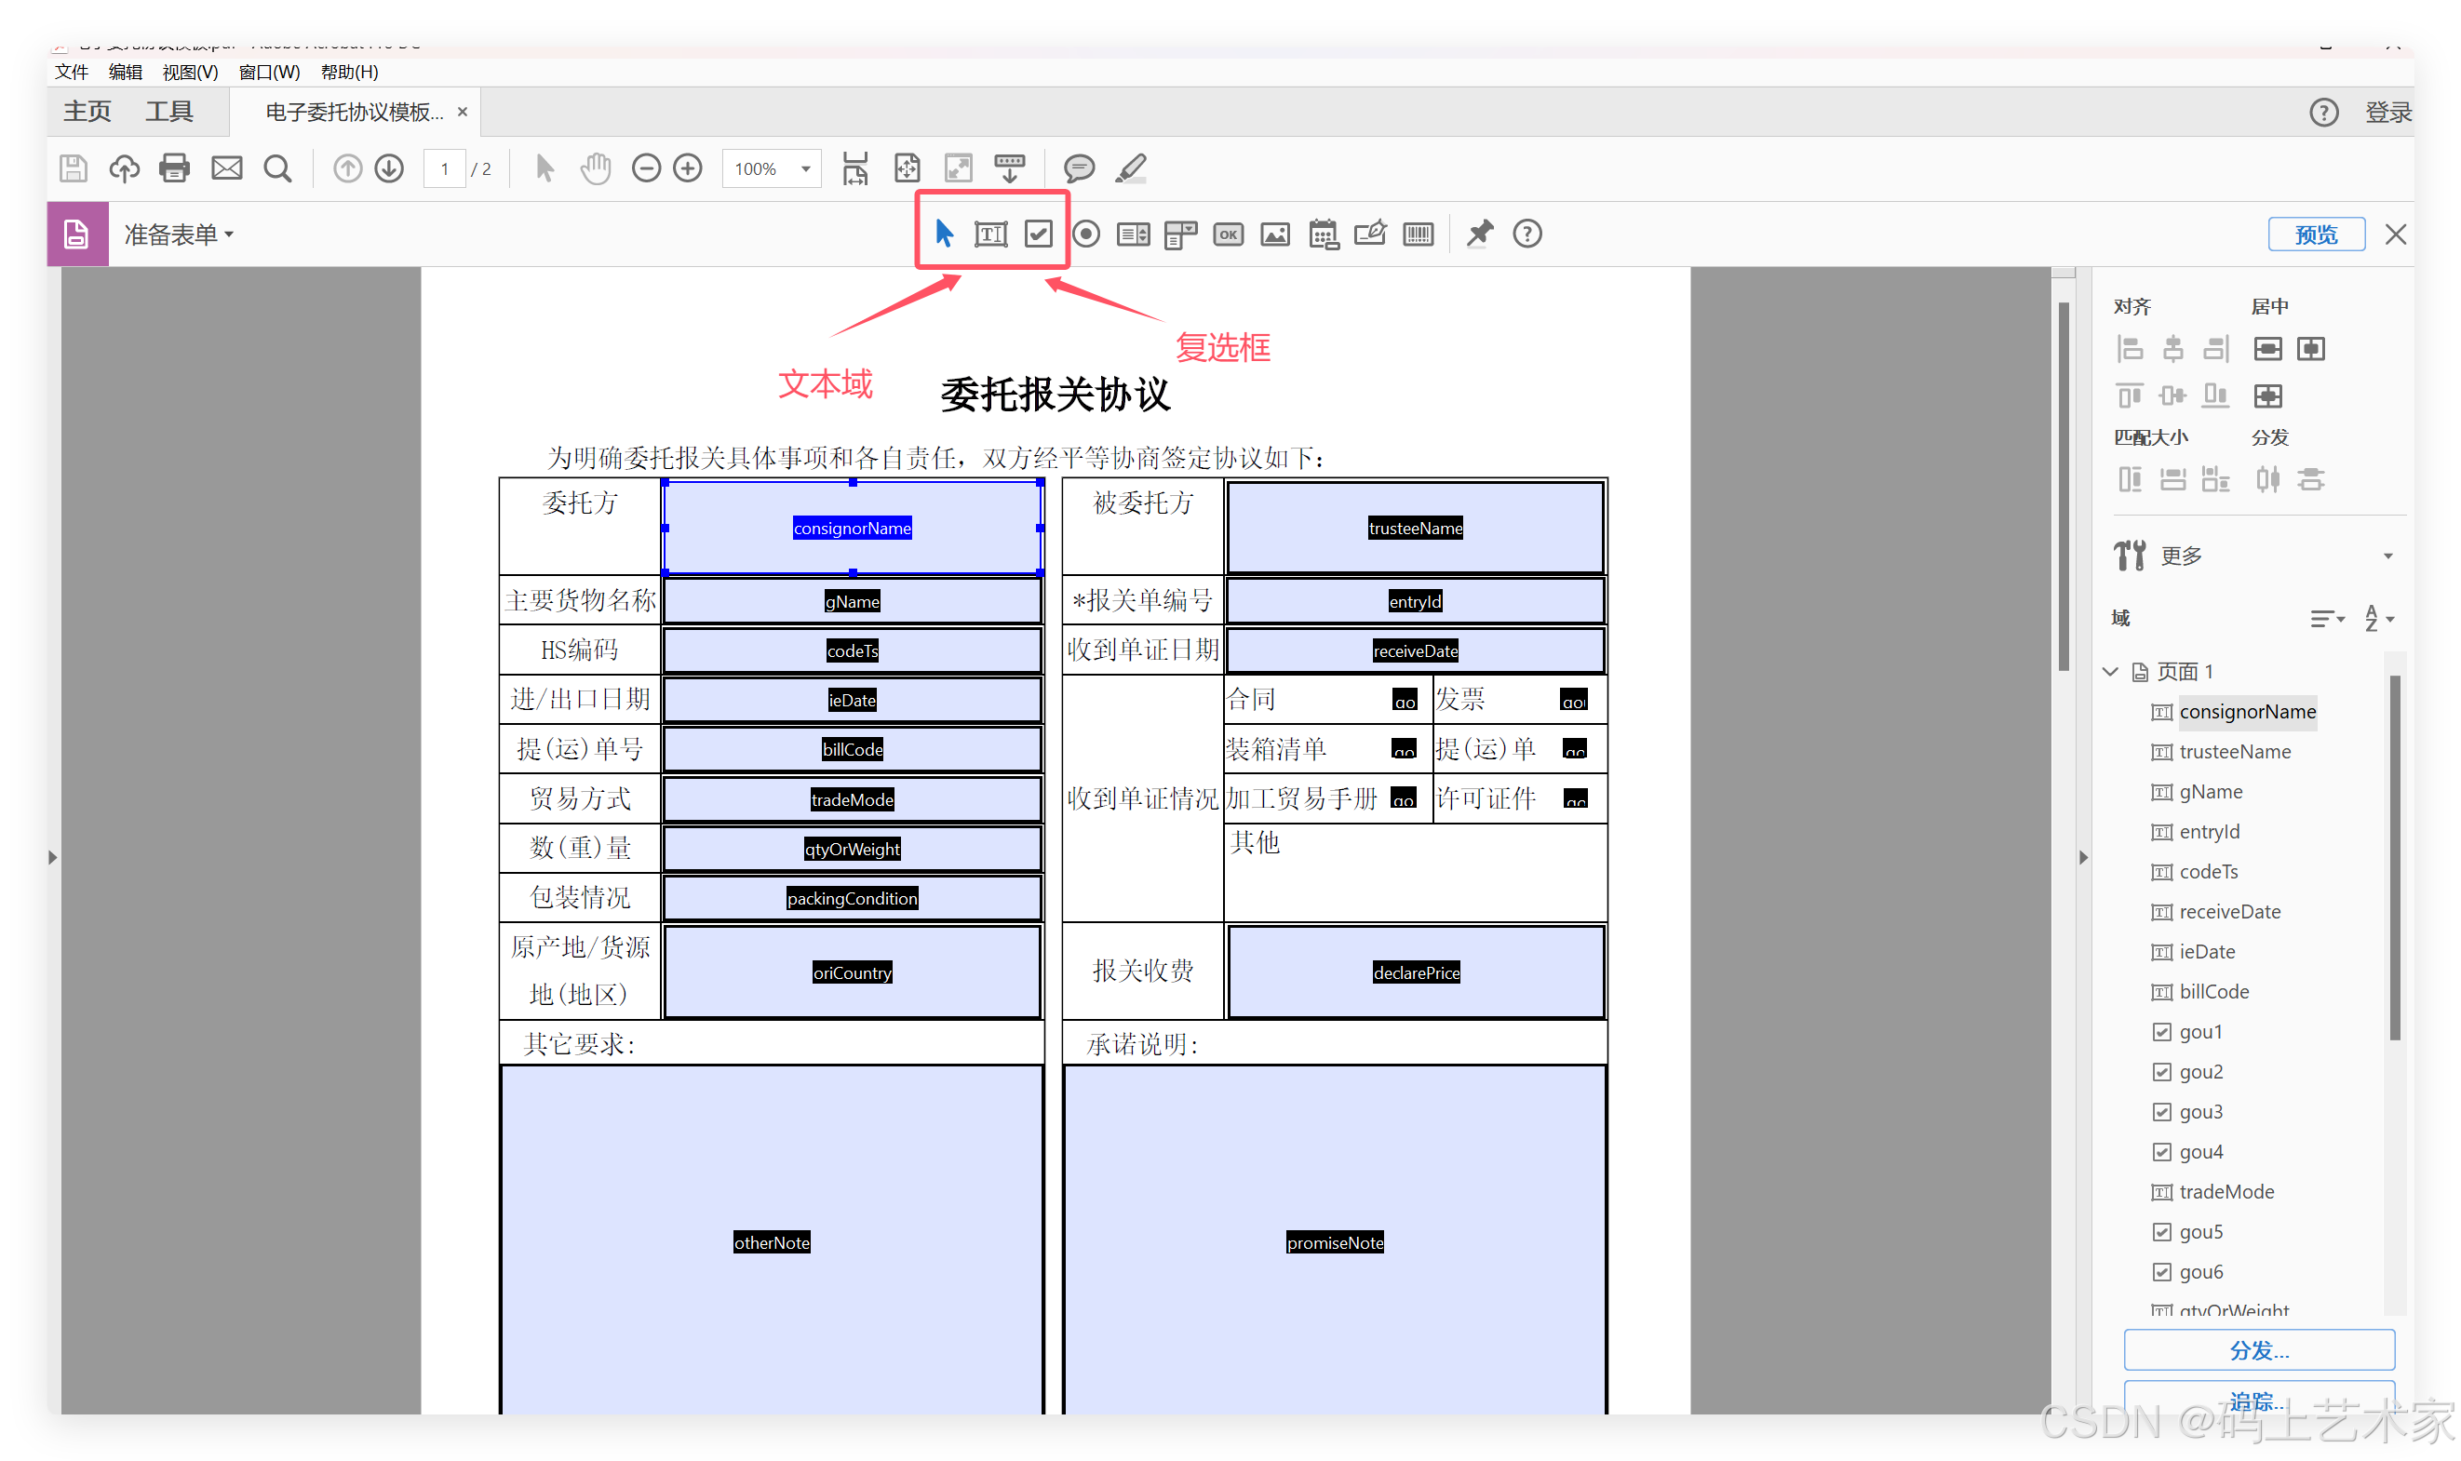Add a dropdown field tool
The image size is (2461, 1461).
[1180, 235]
